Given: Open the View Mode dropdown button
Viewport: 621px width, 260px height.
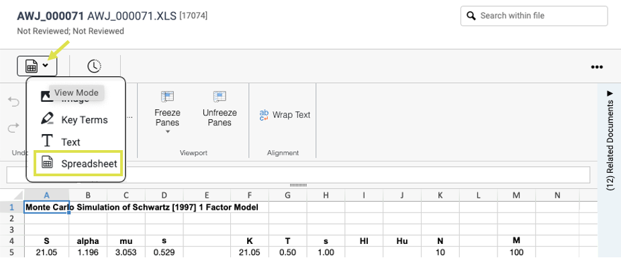Looking at the screenshot, I should [x=37, y=66].
